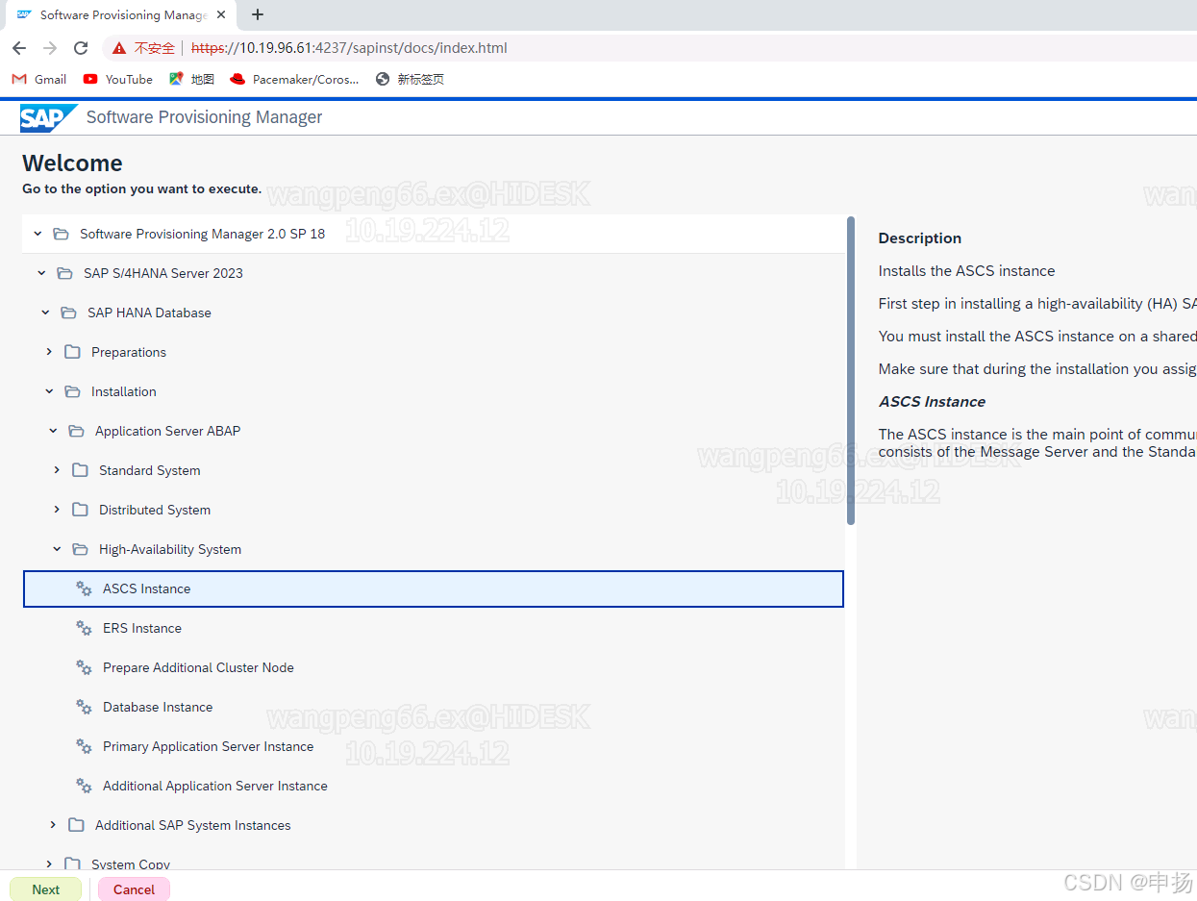This screenshot has height=901, width=1197.
Task: Click the browser back arrow
Action: (19, 48)
